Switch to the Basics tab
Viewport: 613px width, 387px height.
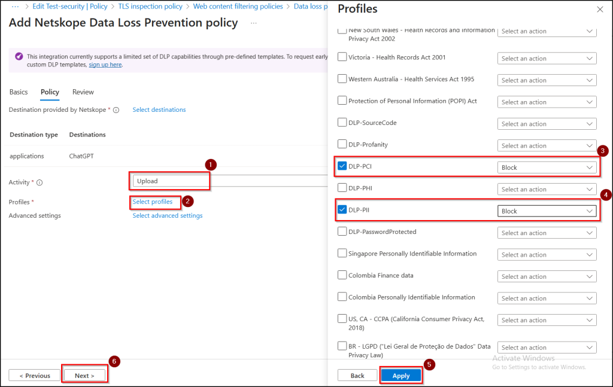tap(19, 92)
